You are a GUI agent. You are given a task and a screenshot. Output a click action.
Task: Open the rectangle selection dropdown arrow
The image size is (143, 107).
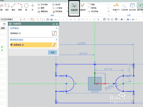[x=44, y=19]
